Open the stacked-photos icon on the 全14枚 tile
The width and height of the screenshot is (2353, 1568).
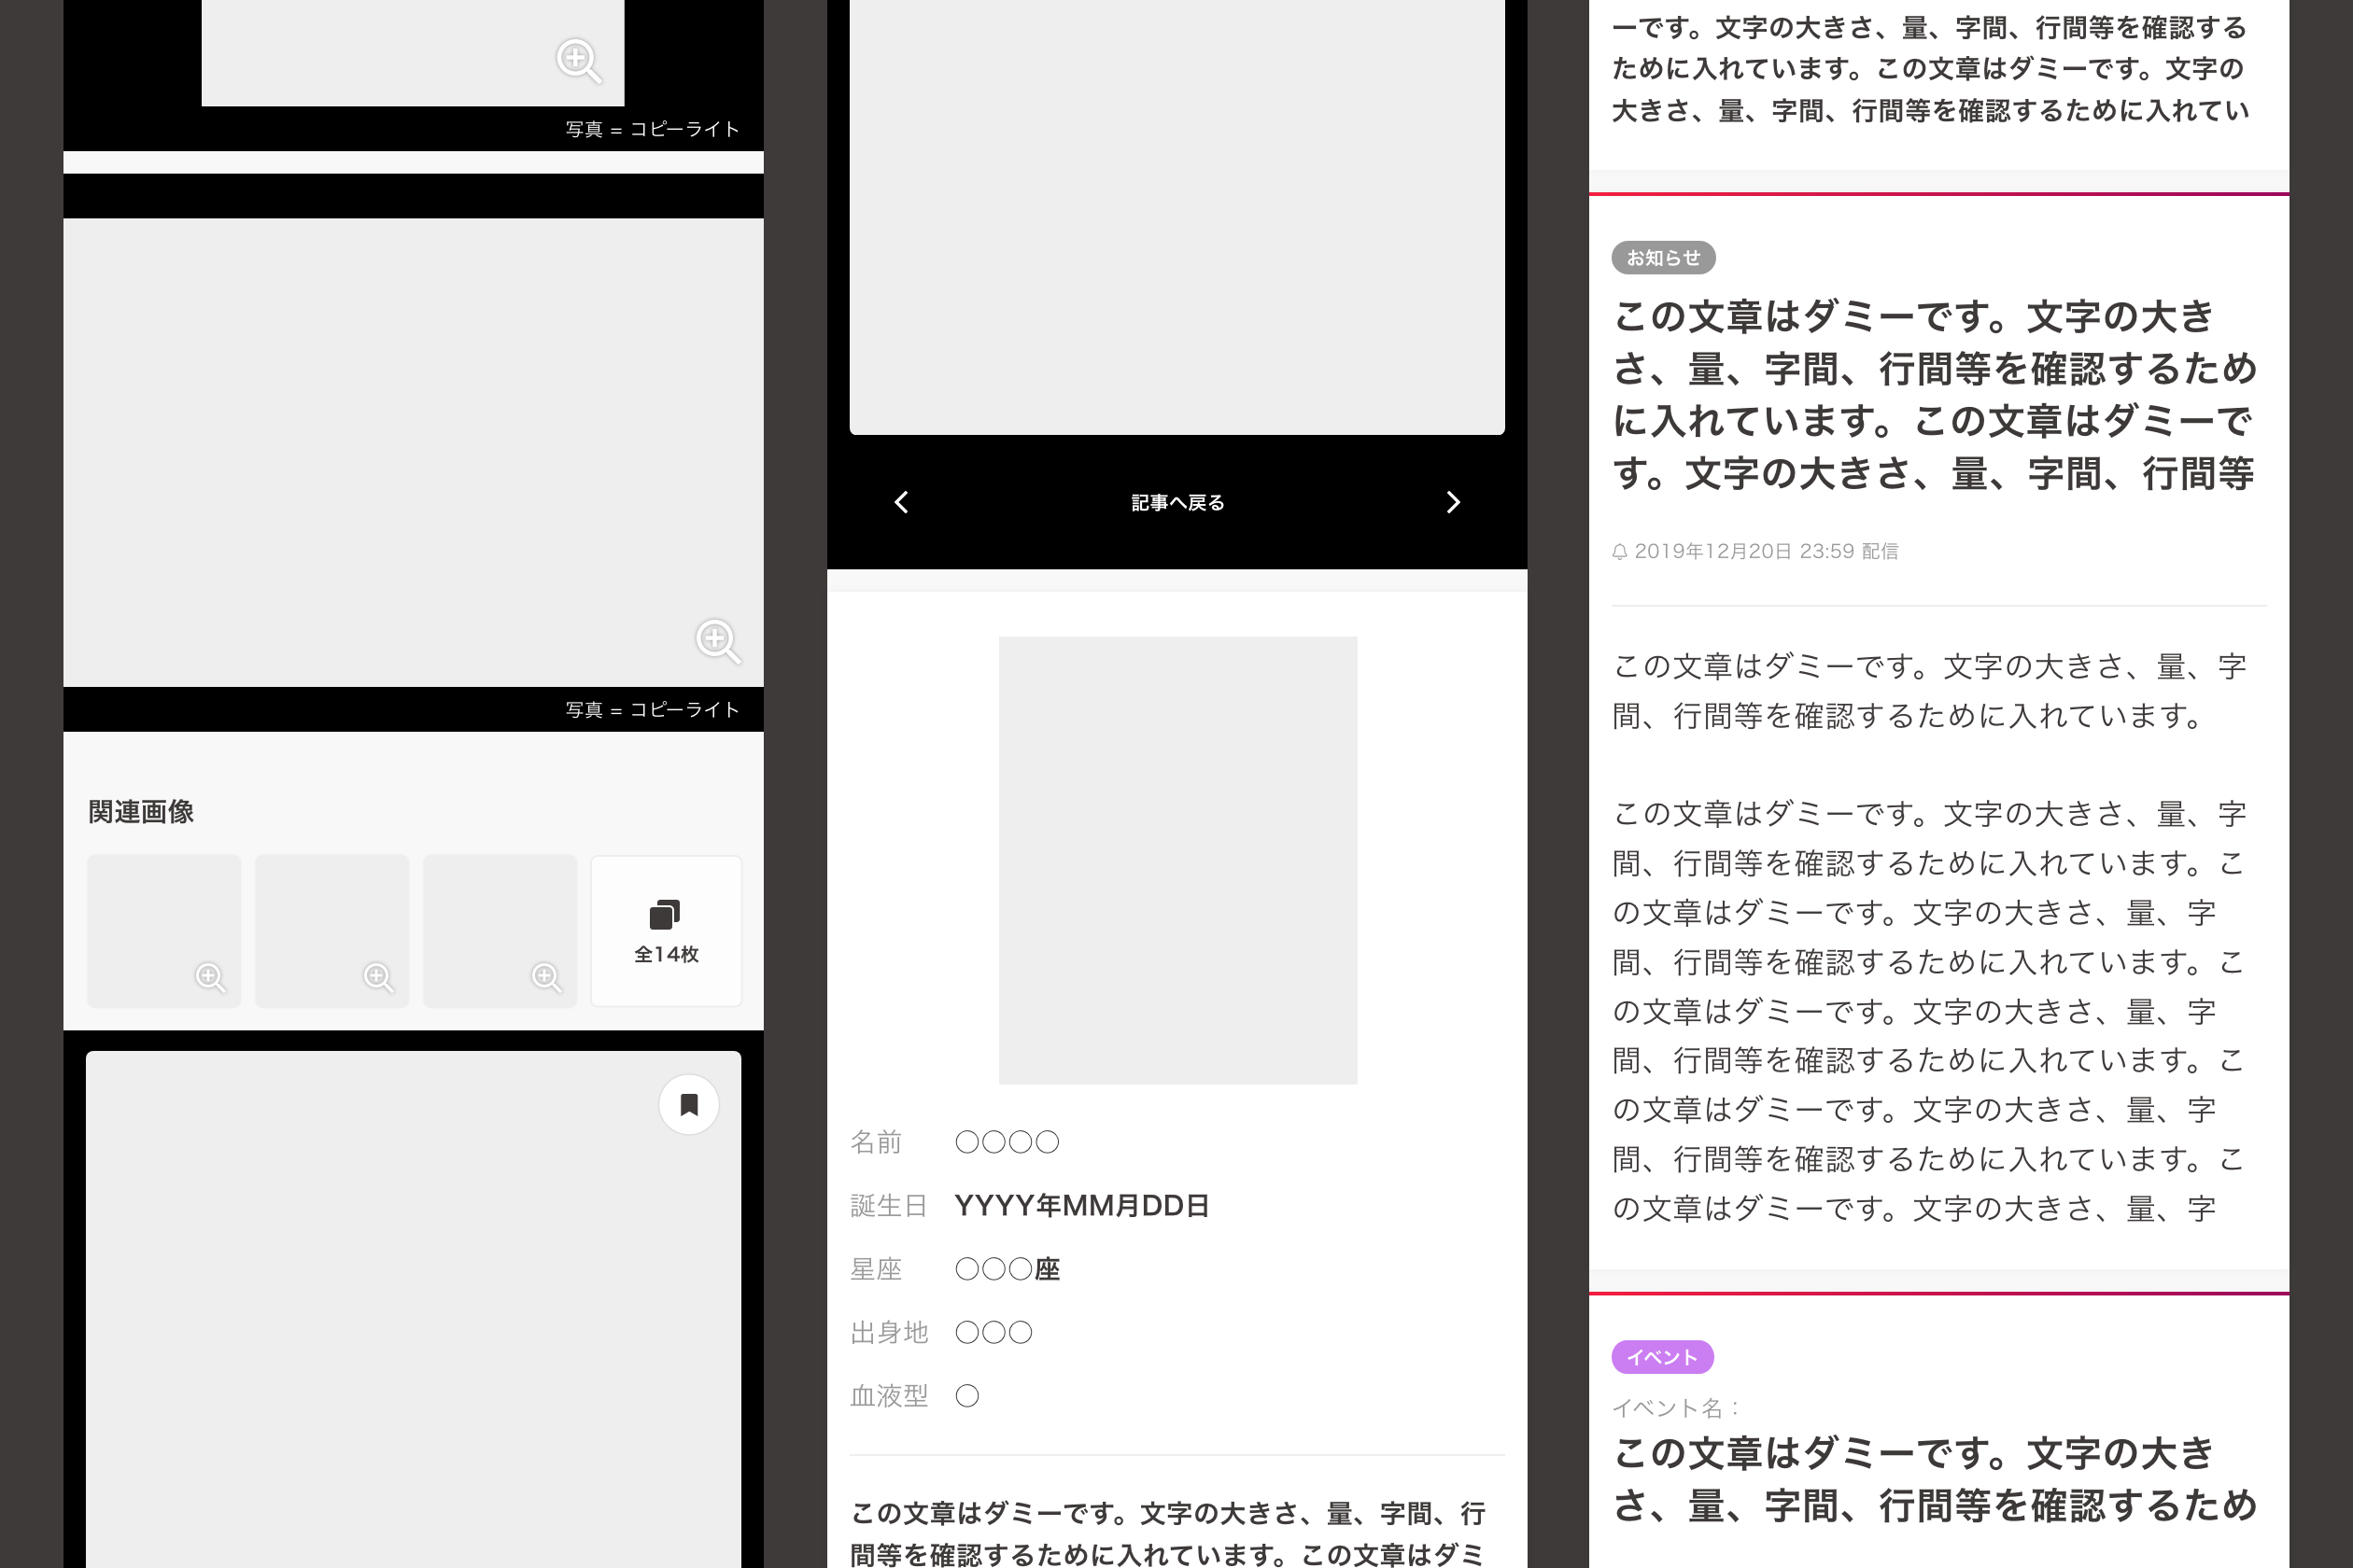(663, 913)
